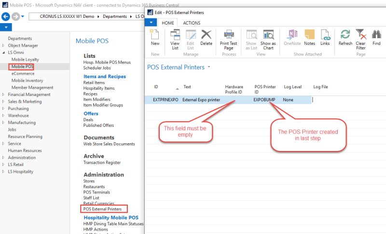This screenshot has width=386, height=234.
Task: Open HMP Dining Table Main Statuses link
Action: (113, 224)
